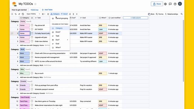Open Home category cell for Pay phone bill
This screenshot has height=109, width=194.
[x=25, y=25]
